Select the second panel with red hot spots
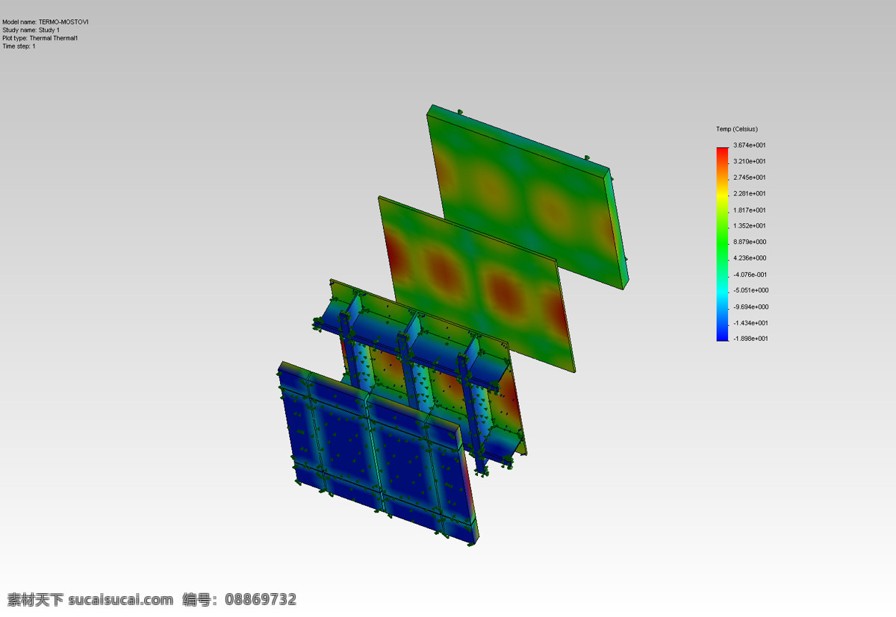Screen dimensions: 896x617 point(478,284)
